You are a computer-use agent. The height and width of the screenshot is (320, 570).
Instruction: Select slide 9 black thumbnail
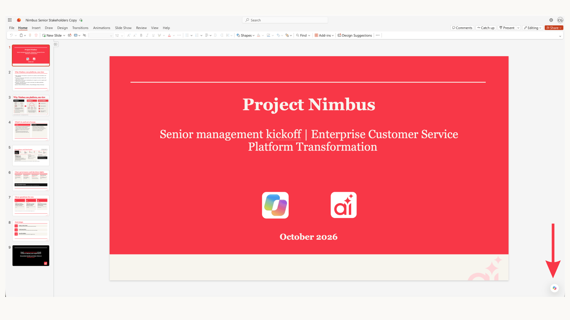click(x=31, y=255)
